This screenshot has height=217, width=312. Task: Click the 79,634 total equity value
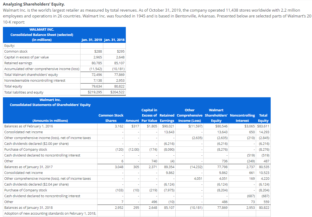[x=97, y=86]
